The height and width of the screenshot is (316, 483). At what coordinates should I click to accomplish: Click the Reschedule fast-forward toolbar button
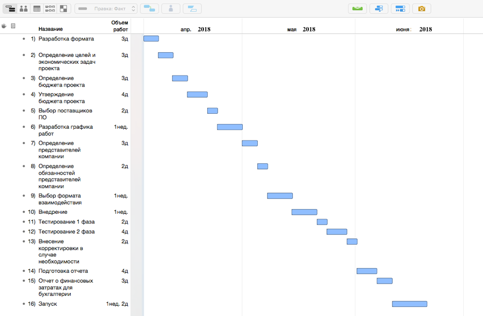[400, 9]
